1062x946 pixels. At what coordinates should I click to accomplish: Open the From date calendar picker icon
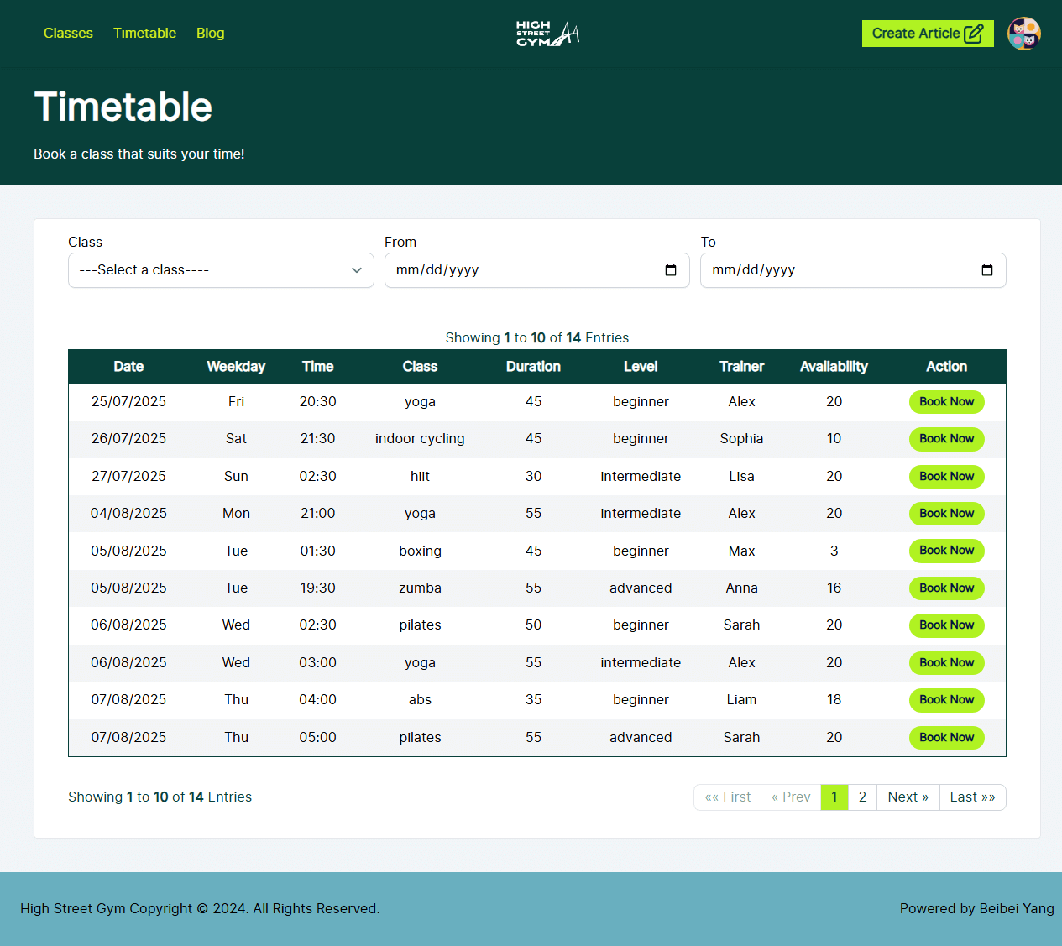point(671,270)
